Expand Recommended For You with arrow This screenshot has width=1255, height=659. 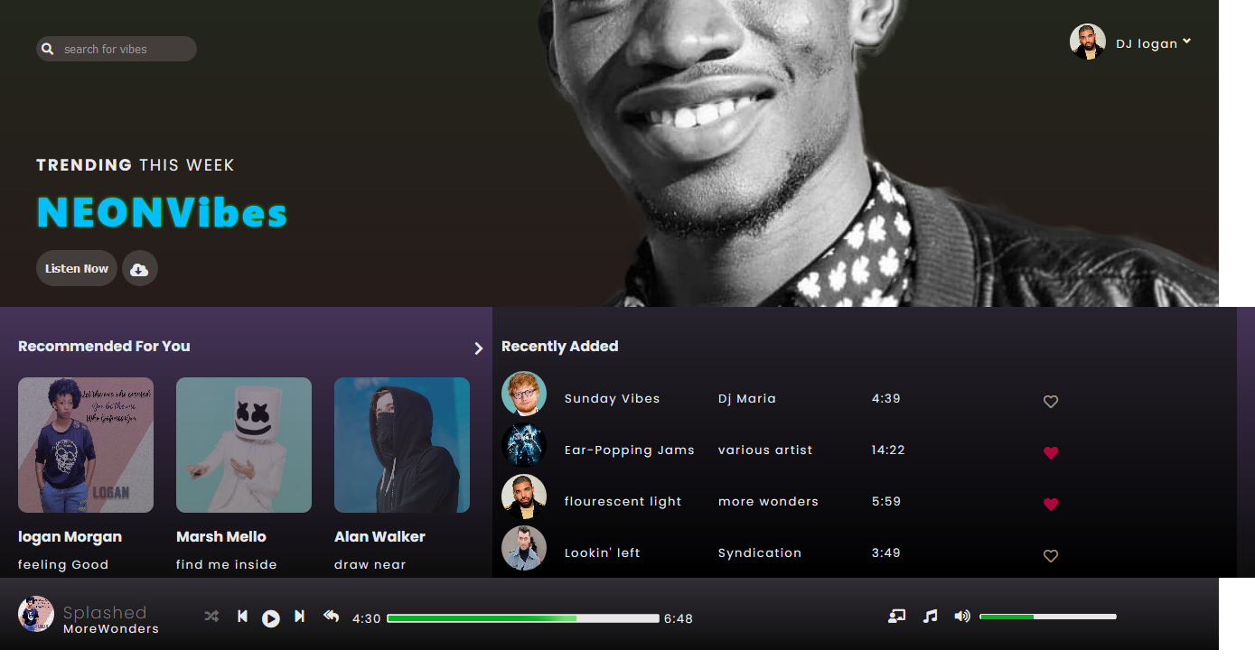pyautogui.click(x=479, y=348)
